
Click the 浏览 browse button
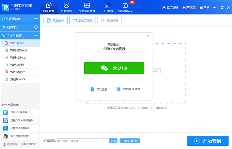(113, 141)
